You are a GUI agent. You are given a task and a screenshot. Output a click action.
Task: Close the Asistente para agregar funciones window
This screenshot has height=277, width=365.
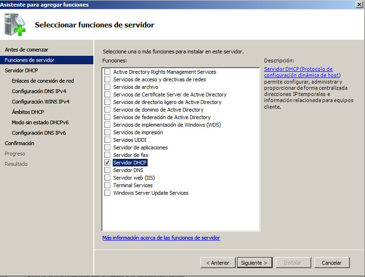pyautogui.click(x=359, y=5)
